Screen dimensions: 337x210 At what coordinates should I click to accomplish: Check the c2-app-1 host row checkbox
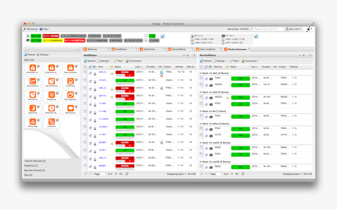(85, 127)
